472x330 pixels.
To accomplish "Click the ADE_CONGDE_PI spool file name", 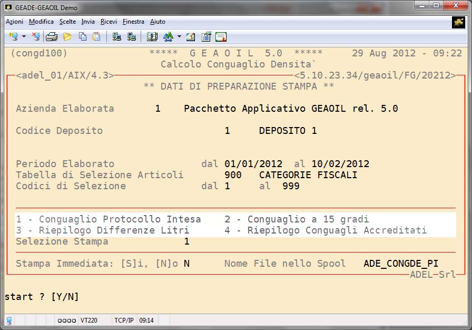I will click(401, 264).
